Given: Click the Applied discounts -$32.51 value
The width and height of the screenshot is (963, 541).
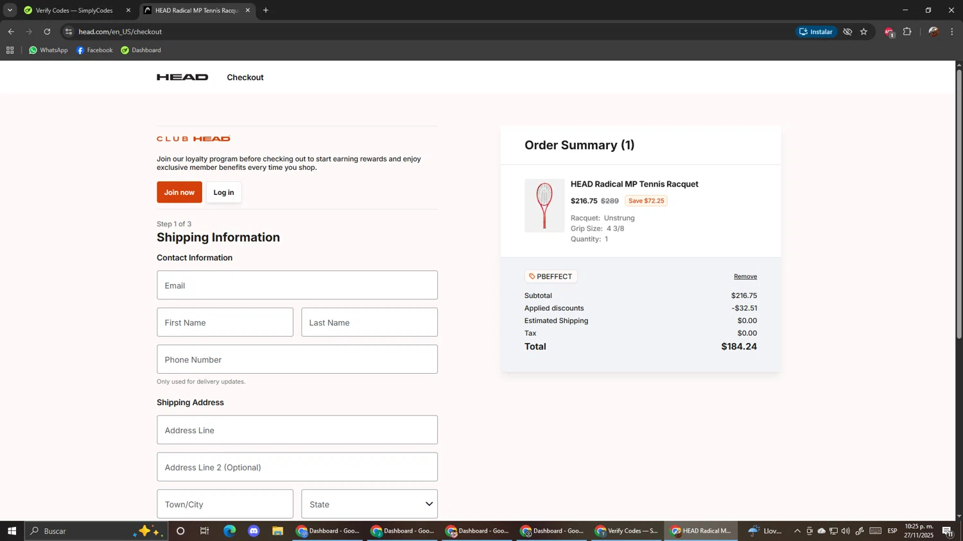Looking at the screenshot, I should [x=744, y=308].
